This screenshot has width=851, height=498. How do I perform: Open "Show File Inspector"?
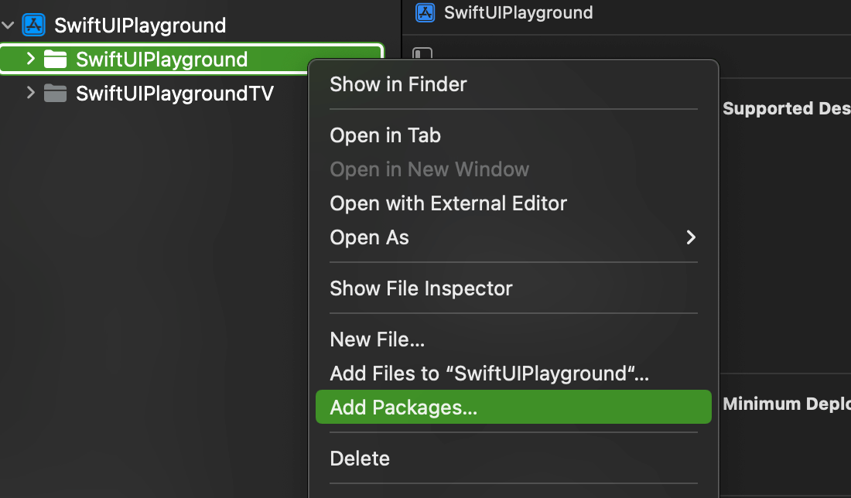421,288
